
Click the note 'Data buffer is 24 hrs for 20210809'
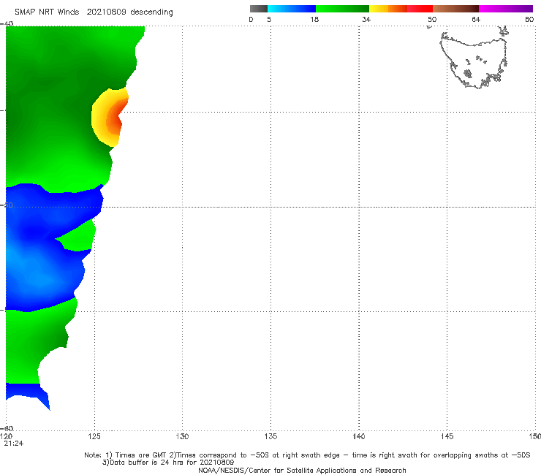[x=168, y=463]
